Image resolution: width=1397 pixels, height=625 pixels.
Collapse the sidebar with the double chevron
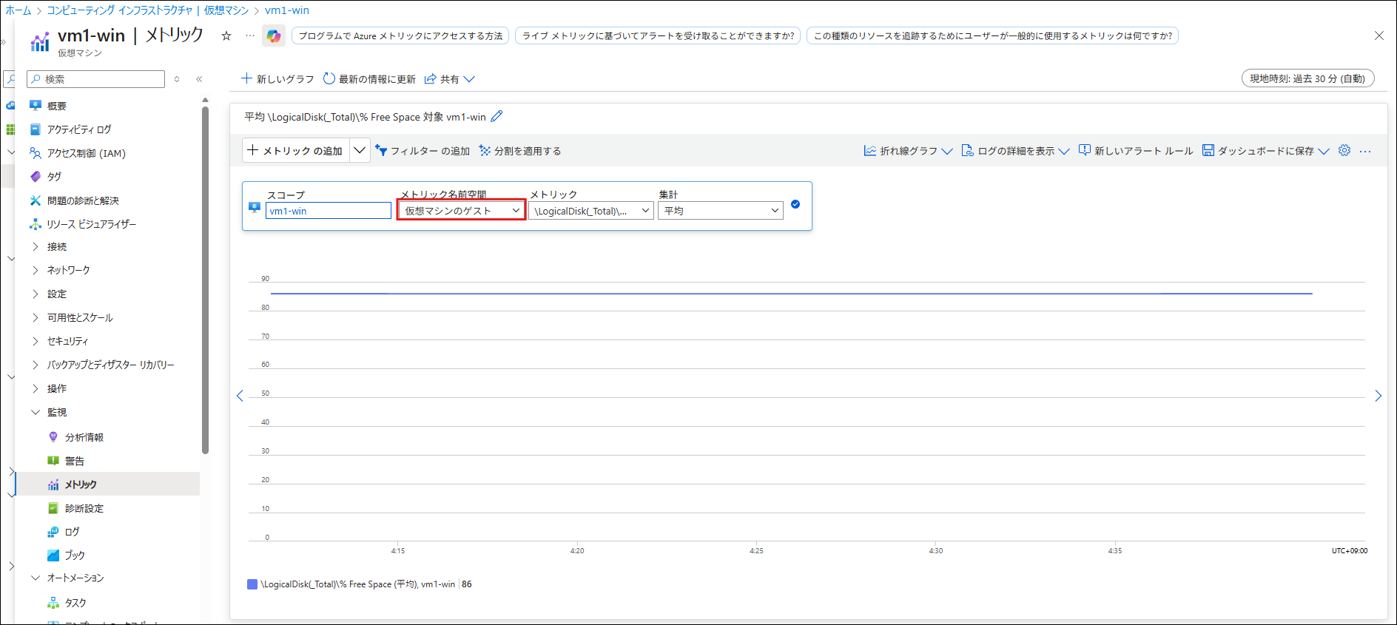(199, 79)
